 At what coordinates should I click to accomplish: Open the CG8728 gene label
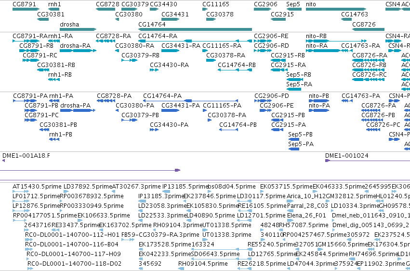[x=108, y=4]
